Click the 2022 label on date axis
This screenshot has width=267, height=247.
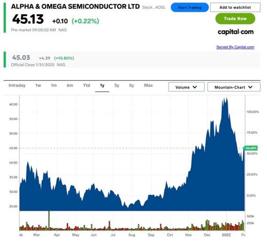[226, 235]
